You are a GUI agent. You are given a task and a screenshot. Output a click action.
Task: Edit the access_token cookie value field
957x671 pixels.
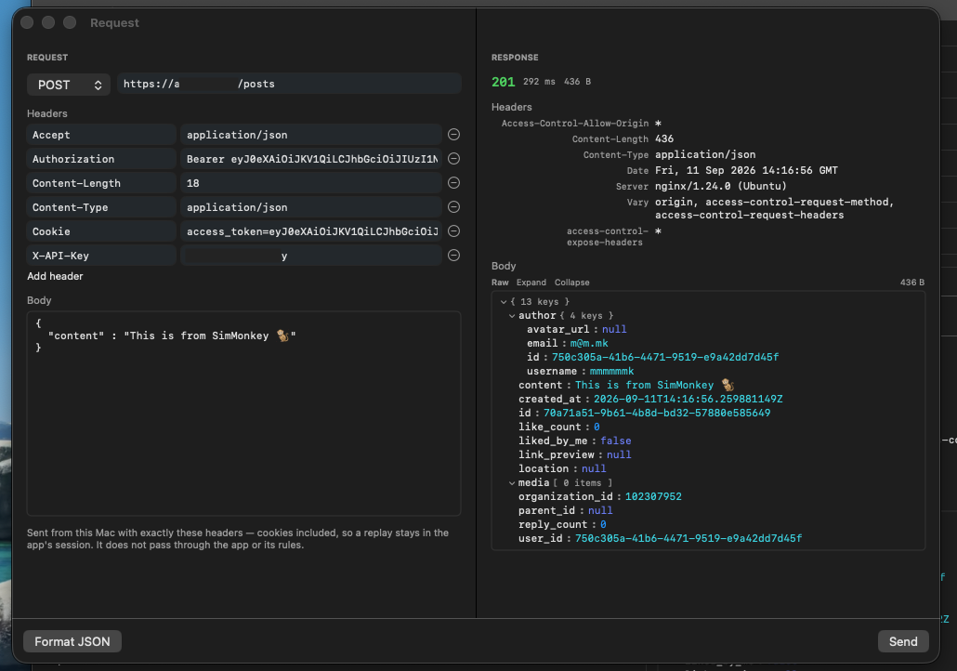tap(311, 230)
